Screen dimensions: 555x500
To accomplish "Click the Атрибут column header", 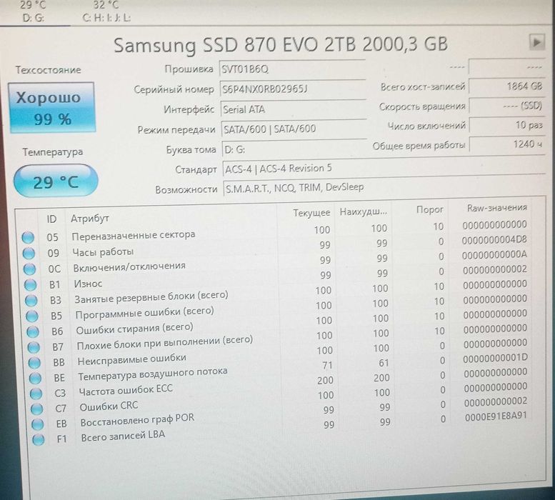I will tap(89, 219).
